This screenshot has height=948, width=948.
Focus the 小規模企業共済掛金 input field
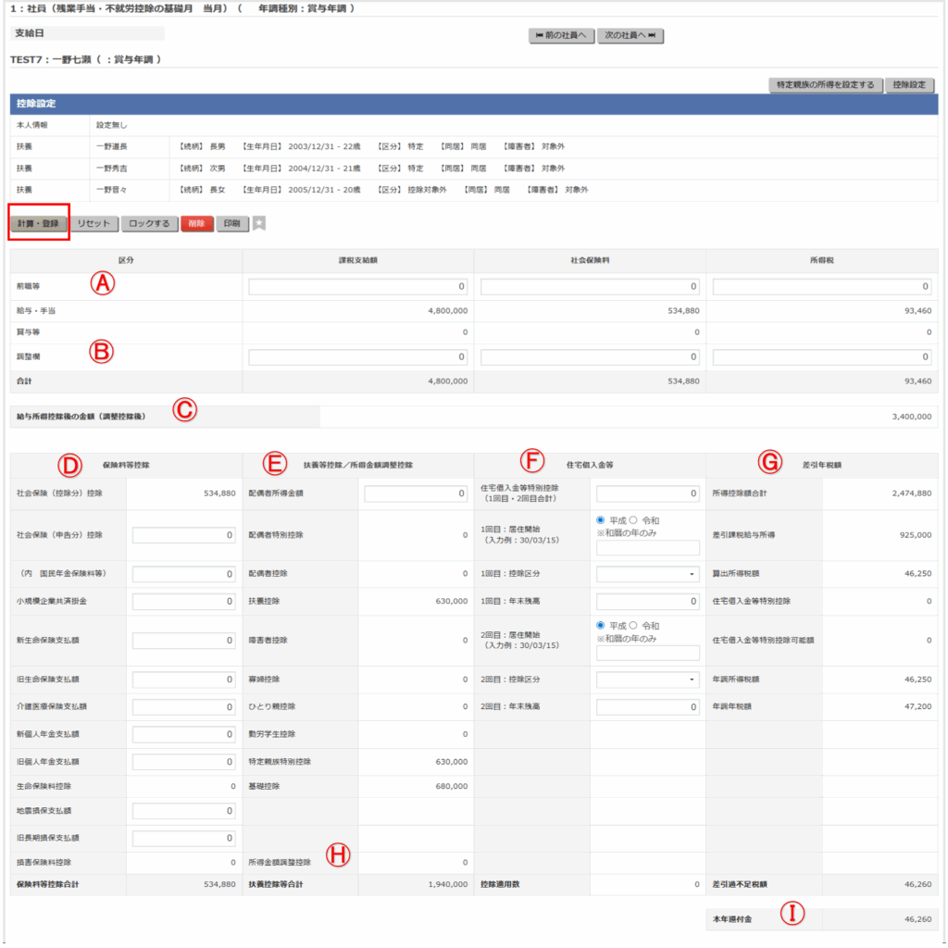click(x=183, y=602)
